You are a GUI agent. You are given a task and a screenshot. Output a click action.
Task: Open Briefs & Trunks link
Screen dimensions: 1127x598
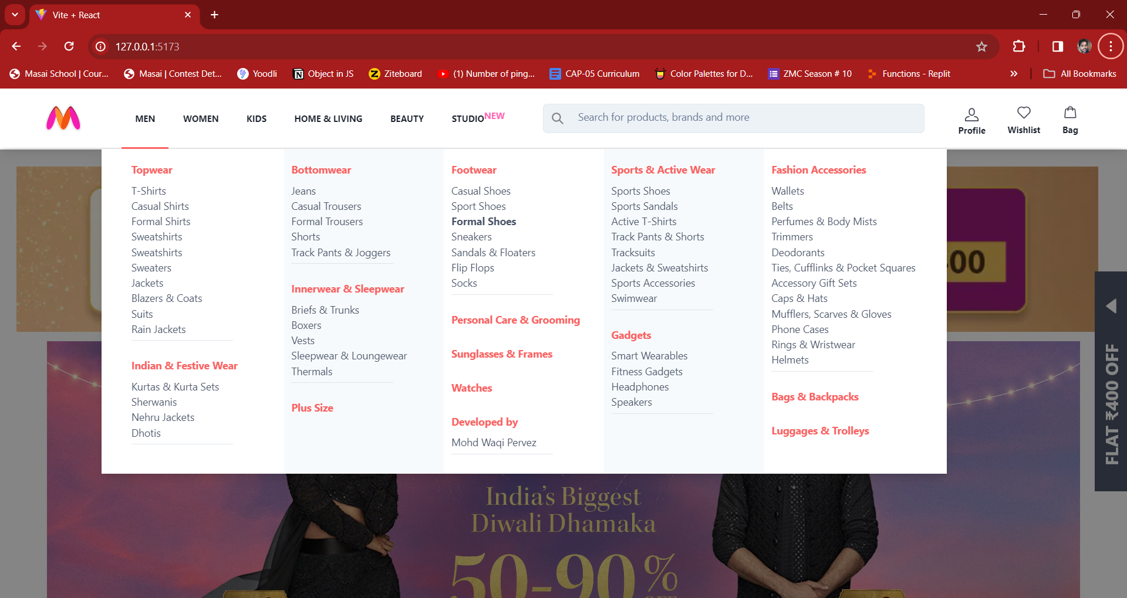pyautogui.click(x=325, y=310)
